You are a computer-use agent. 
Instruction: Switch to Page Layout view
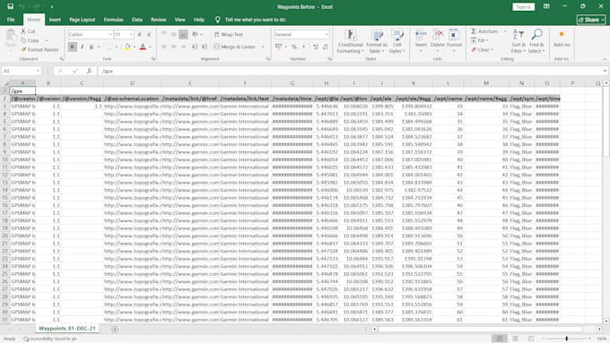(x=515, y=339)
